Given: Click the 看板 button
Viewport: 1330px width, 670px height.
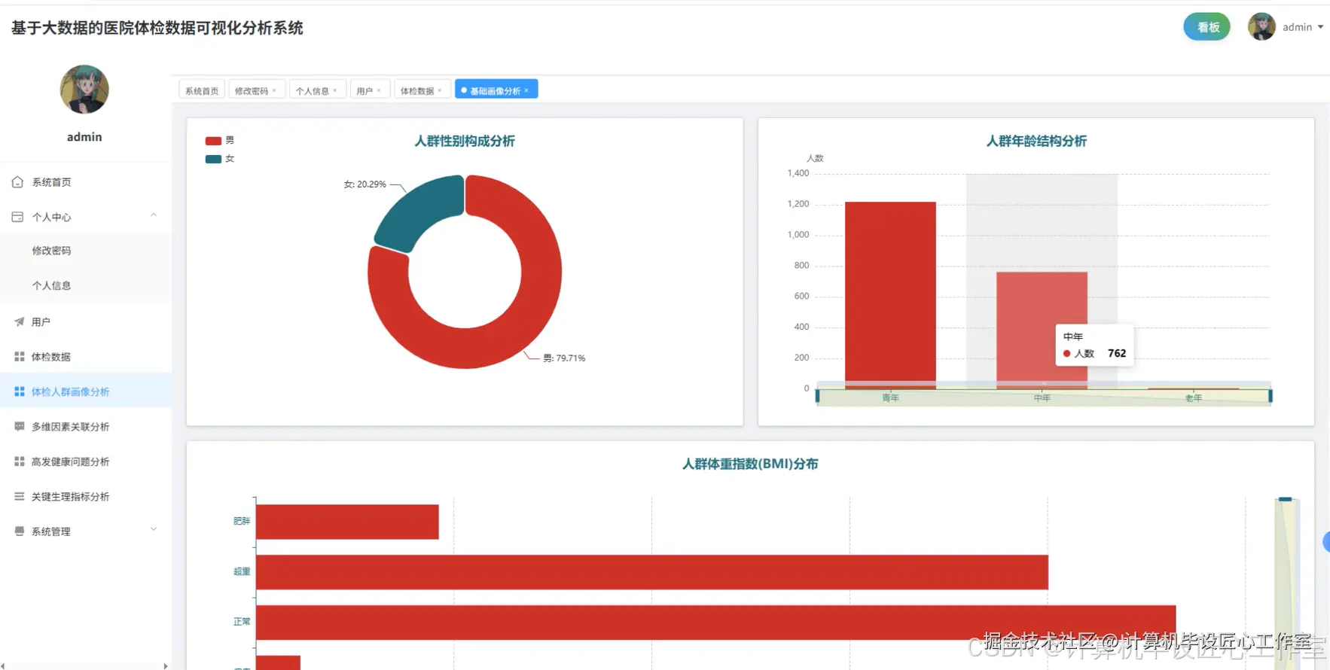Looking at the screenshot, I should (1207, 27).
